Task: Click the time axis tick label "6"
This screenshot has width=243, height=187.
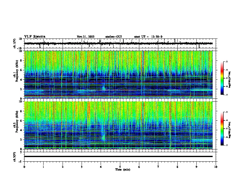Action: click(x=139, y=167)
